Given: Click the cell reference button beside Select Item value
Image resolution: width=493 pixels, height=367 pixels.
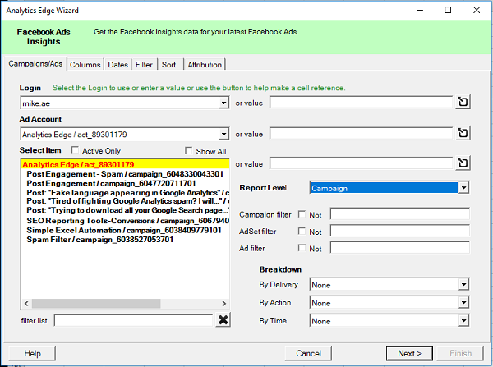Looking at the screenshot, I should [463, 163].
